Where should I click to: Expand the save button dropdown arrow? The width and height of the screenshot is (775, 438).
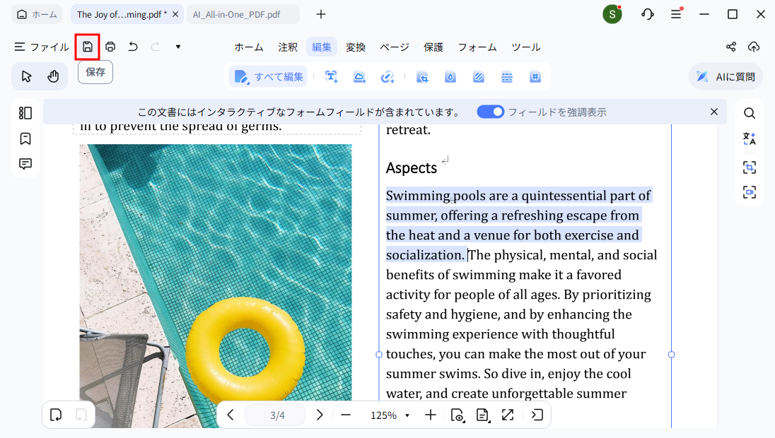(x=177, y=47)
